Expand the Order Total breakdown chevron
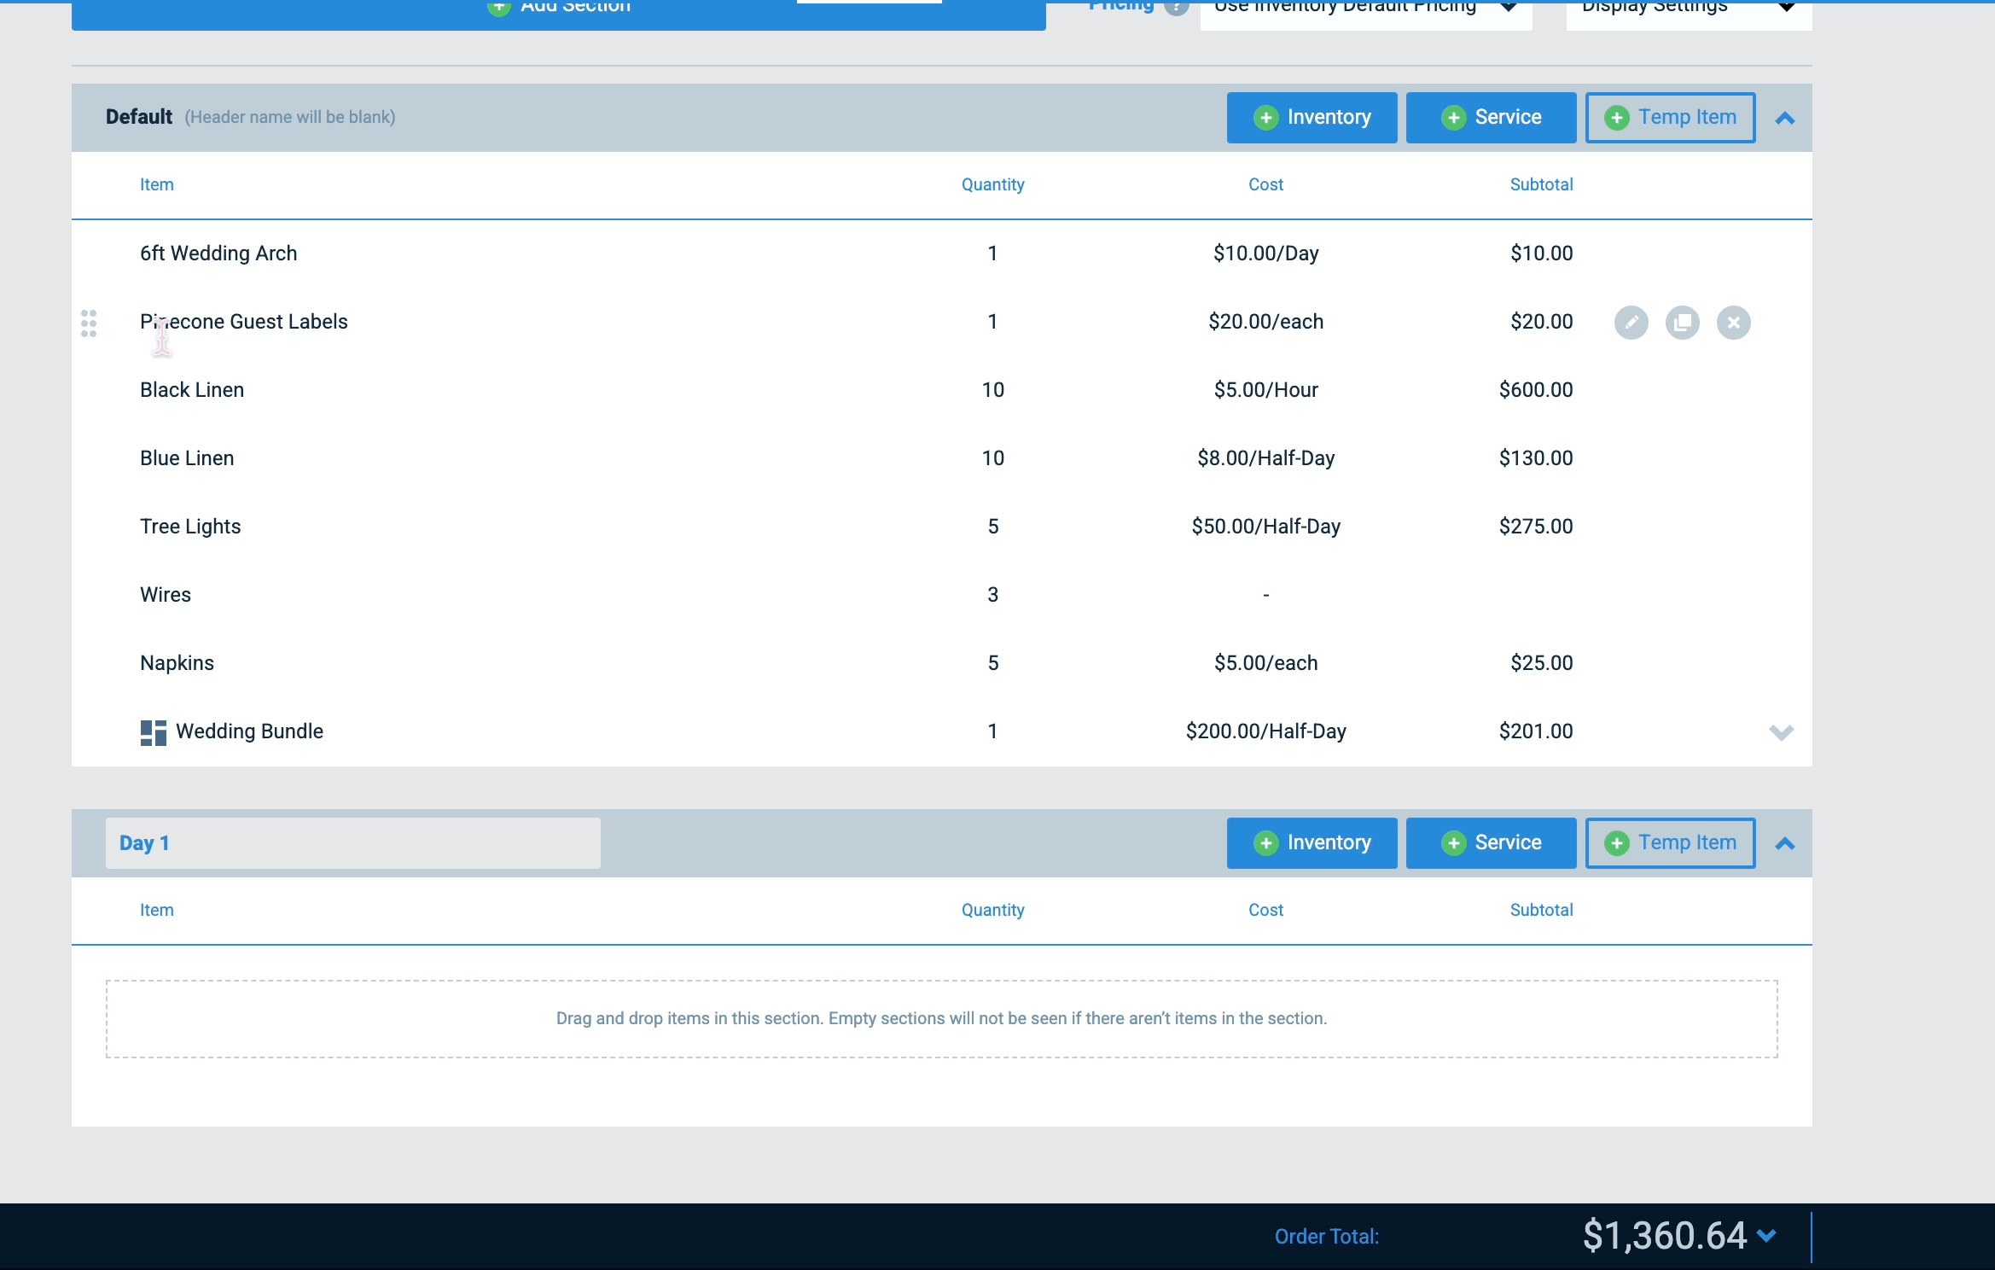The height and width of the screenshot is (1270, 1995). coord(1766,1236)
